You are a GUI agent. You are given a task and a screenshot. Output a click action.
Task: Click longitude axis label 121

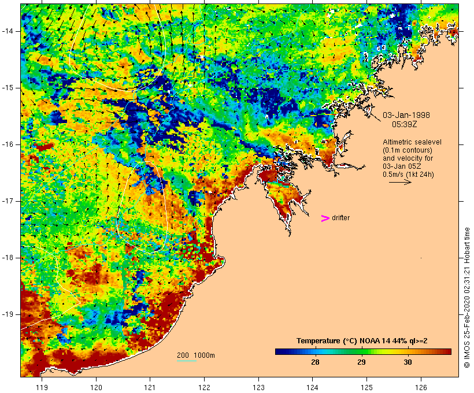pyautogui.click(x=150, y=387)
